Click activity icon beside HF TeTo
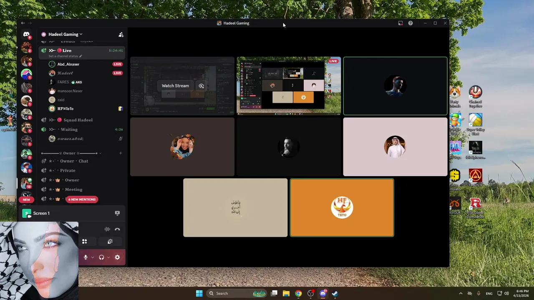 point(121,109)
